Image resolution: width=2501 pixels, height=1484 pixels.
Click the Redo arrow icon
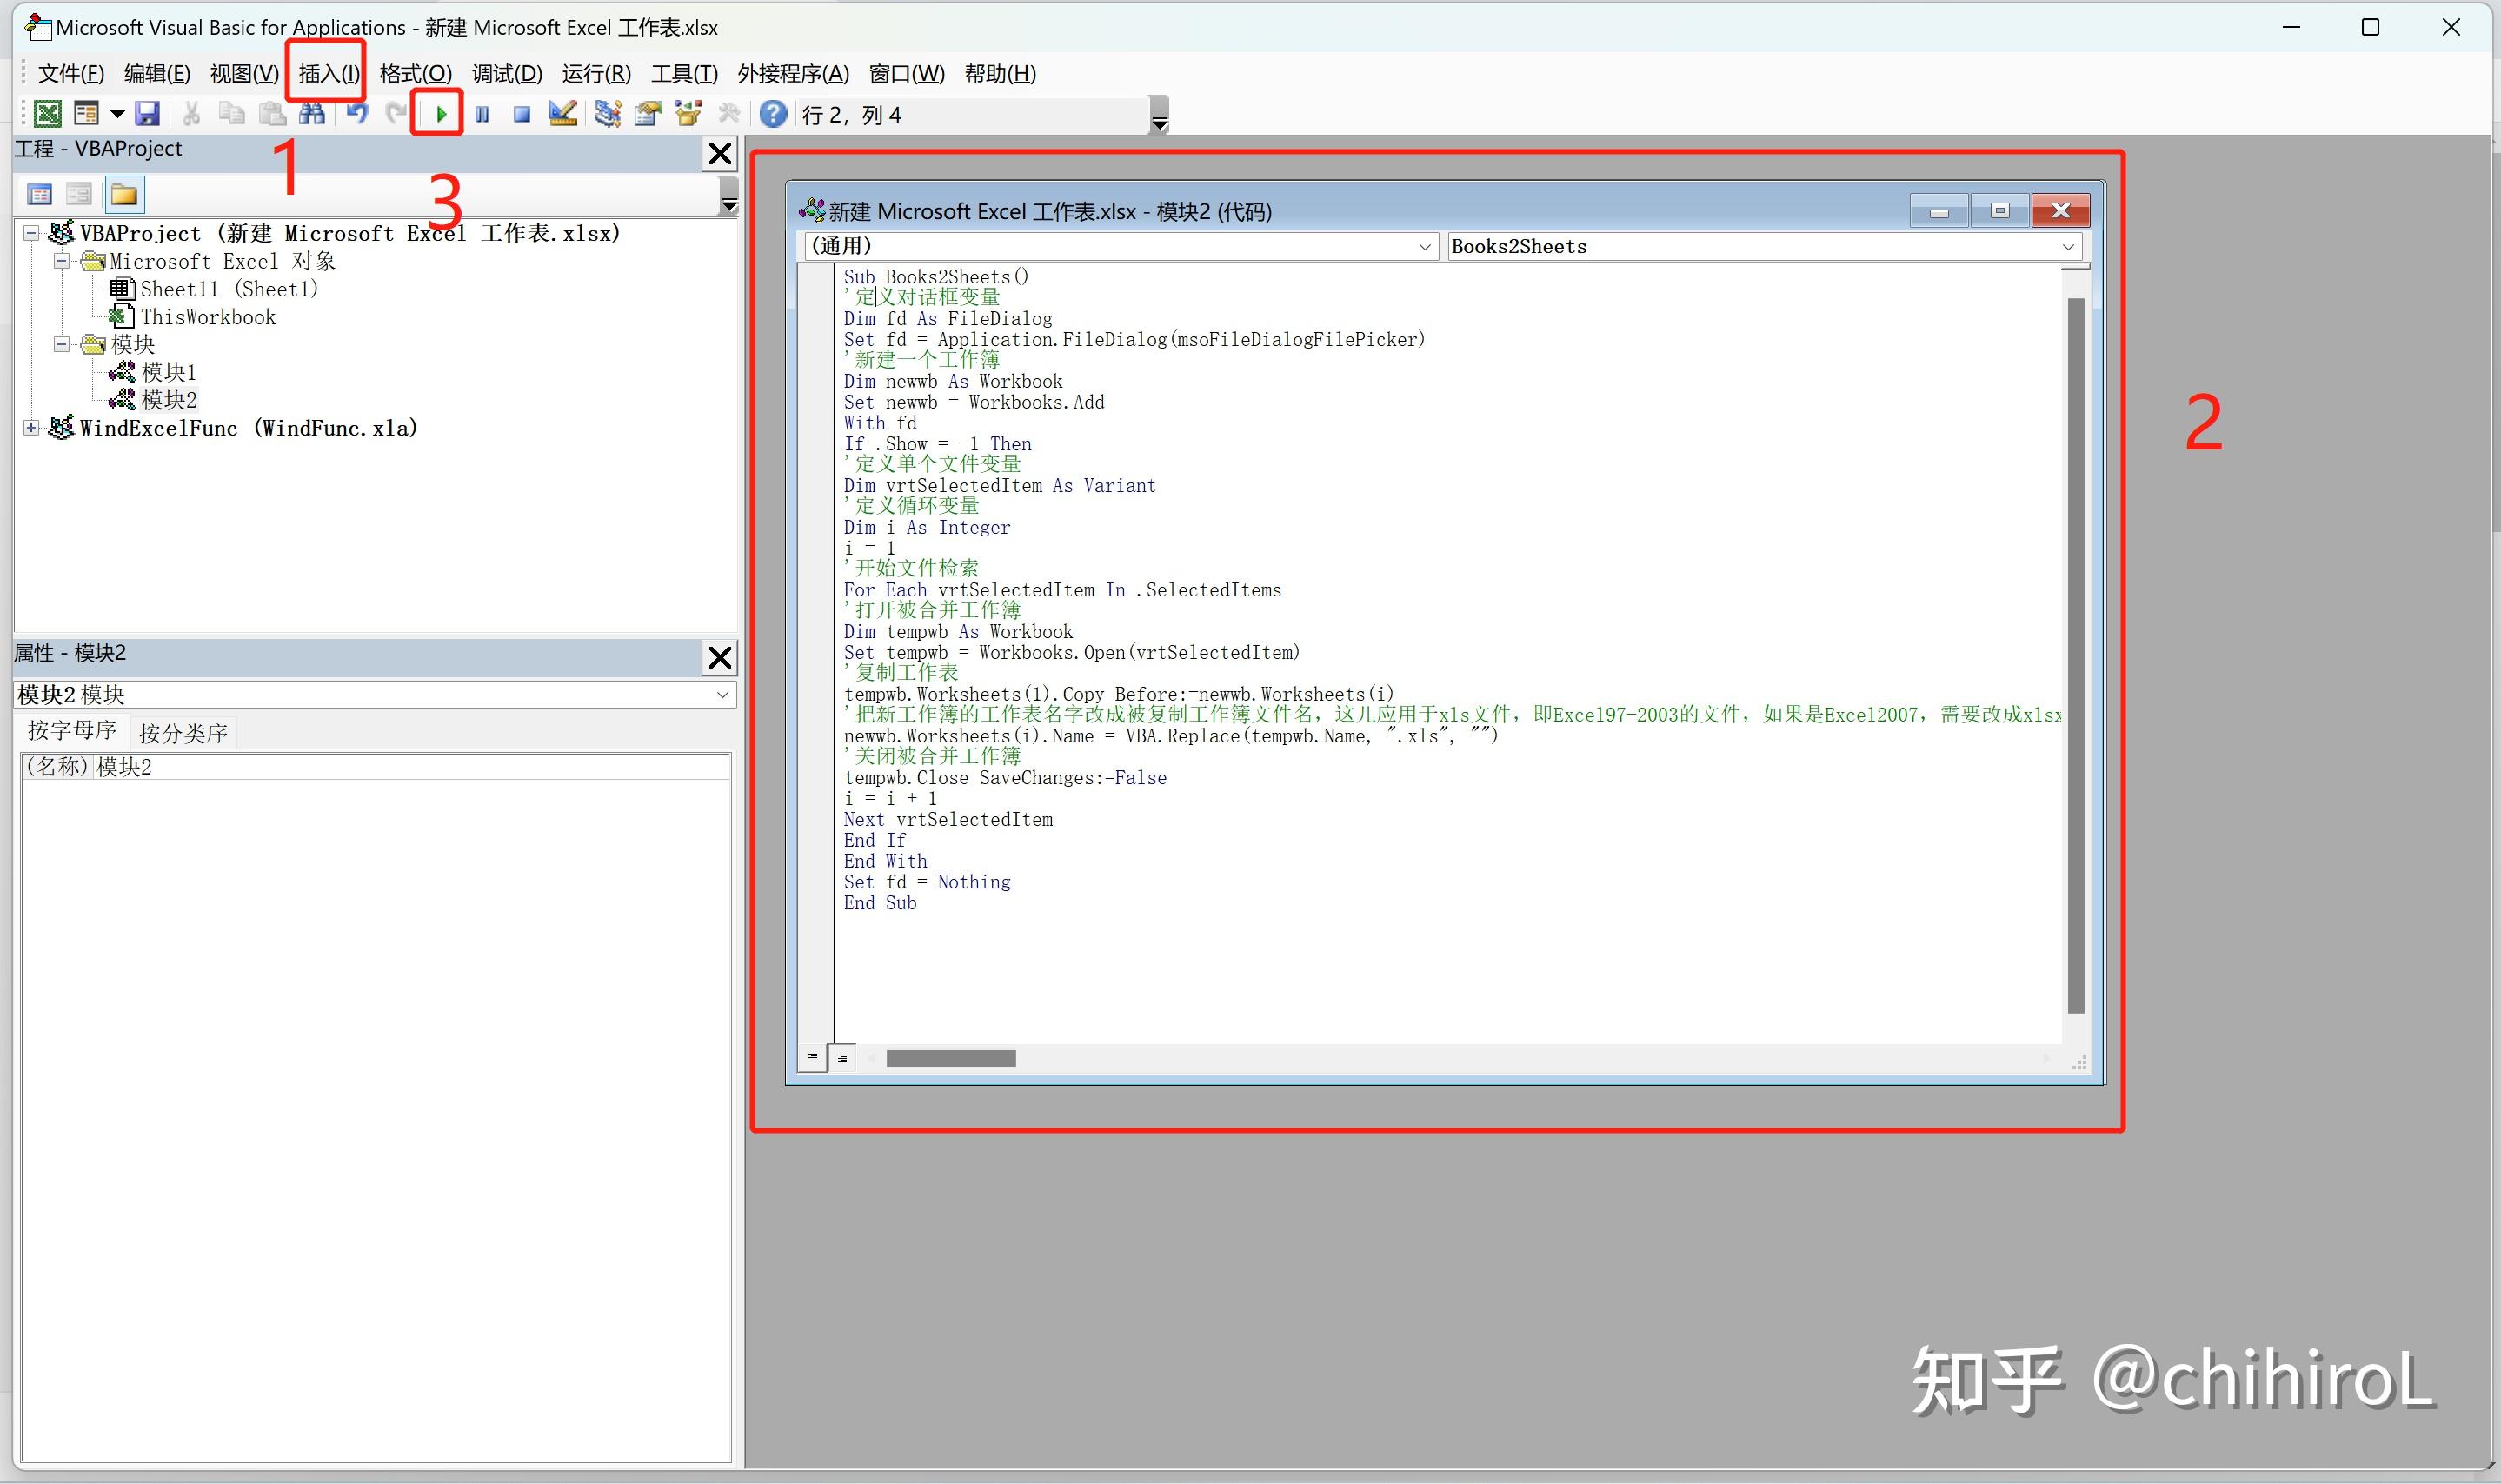[396, 113]
